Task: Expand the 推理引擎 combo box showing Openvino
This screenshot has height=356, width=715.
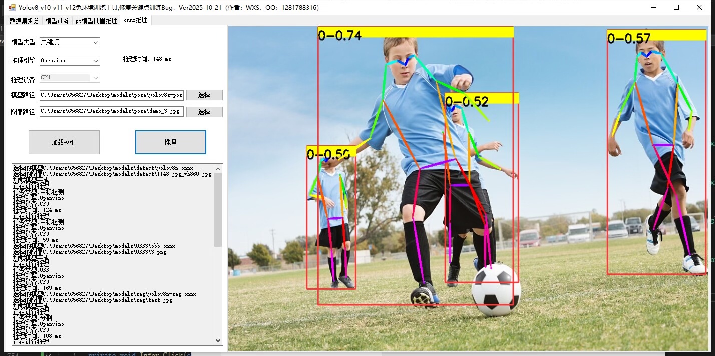Action: click(70, 61)
